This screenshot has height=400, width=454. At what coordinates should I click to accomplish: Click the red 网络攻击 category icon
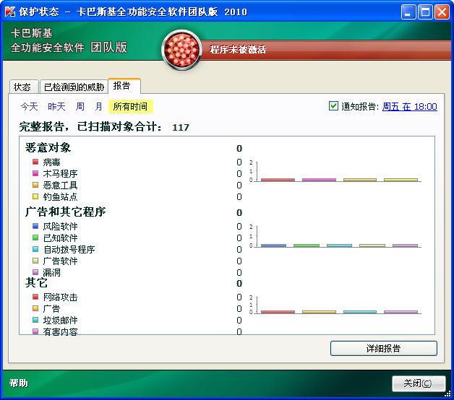click(x=35, y=297)
